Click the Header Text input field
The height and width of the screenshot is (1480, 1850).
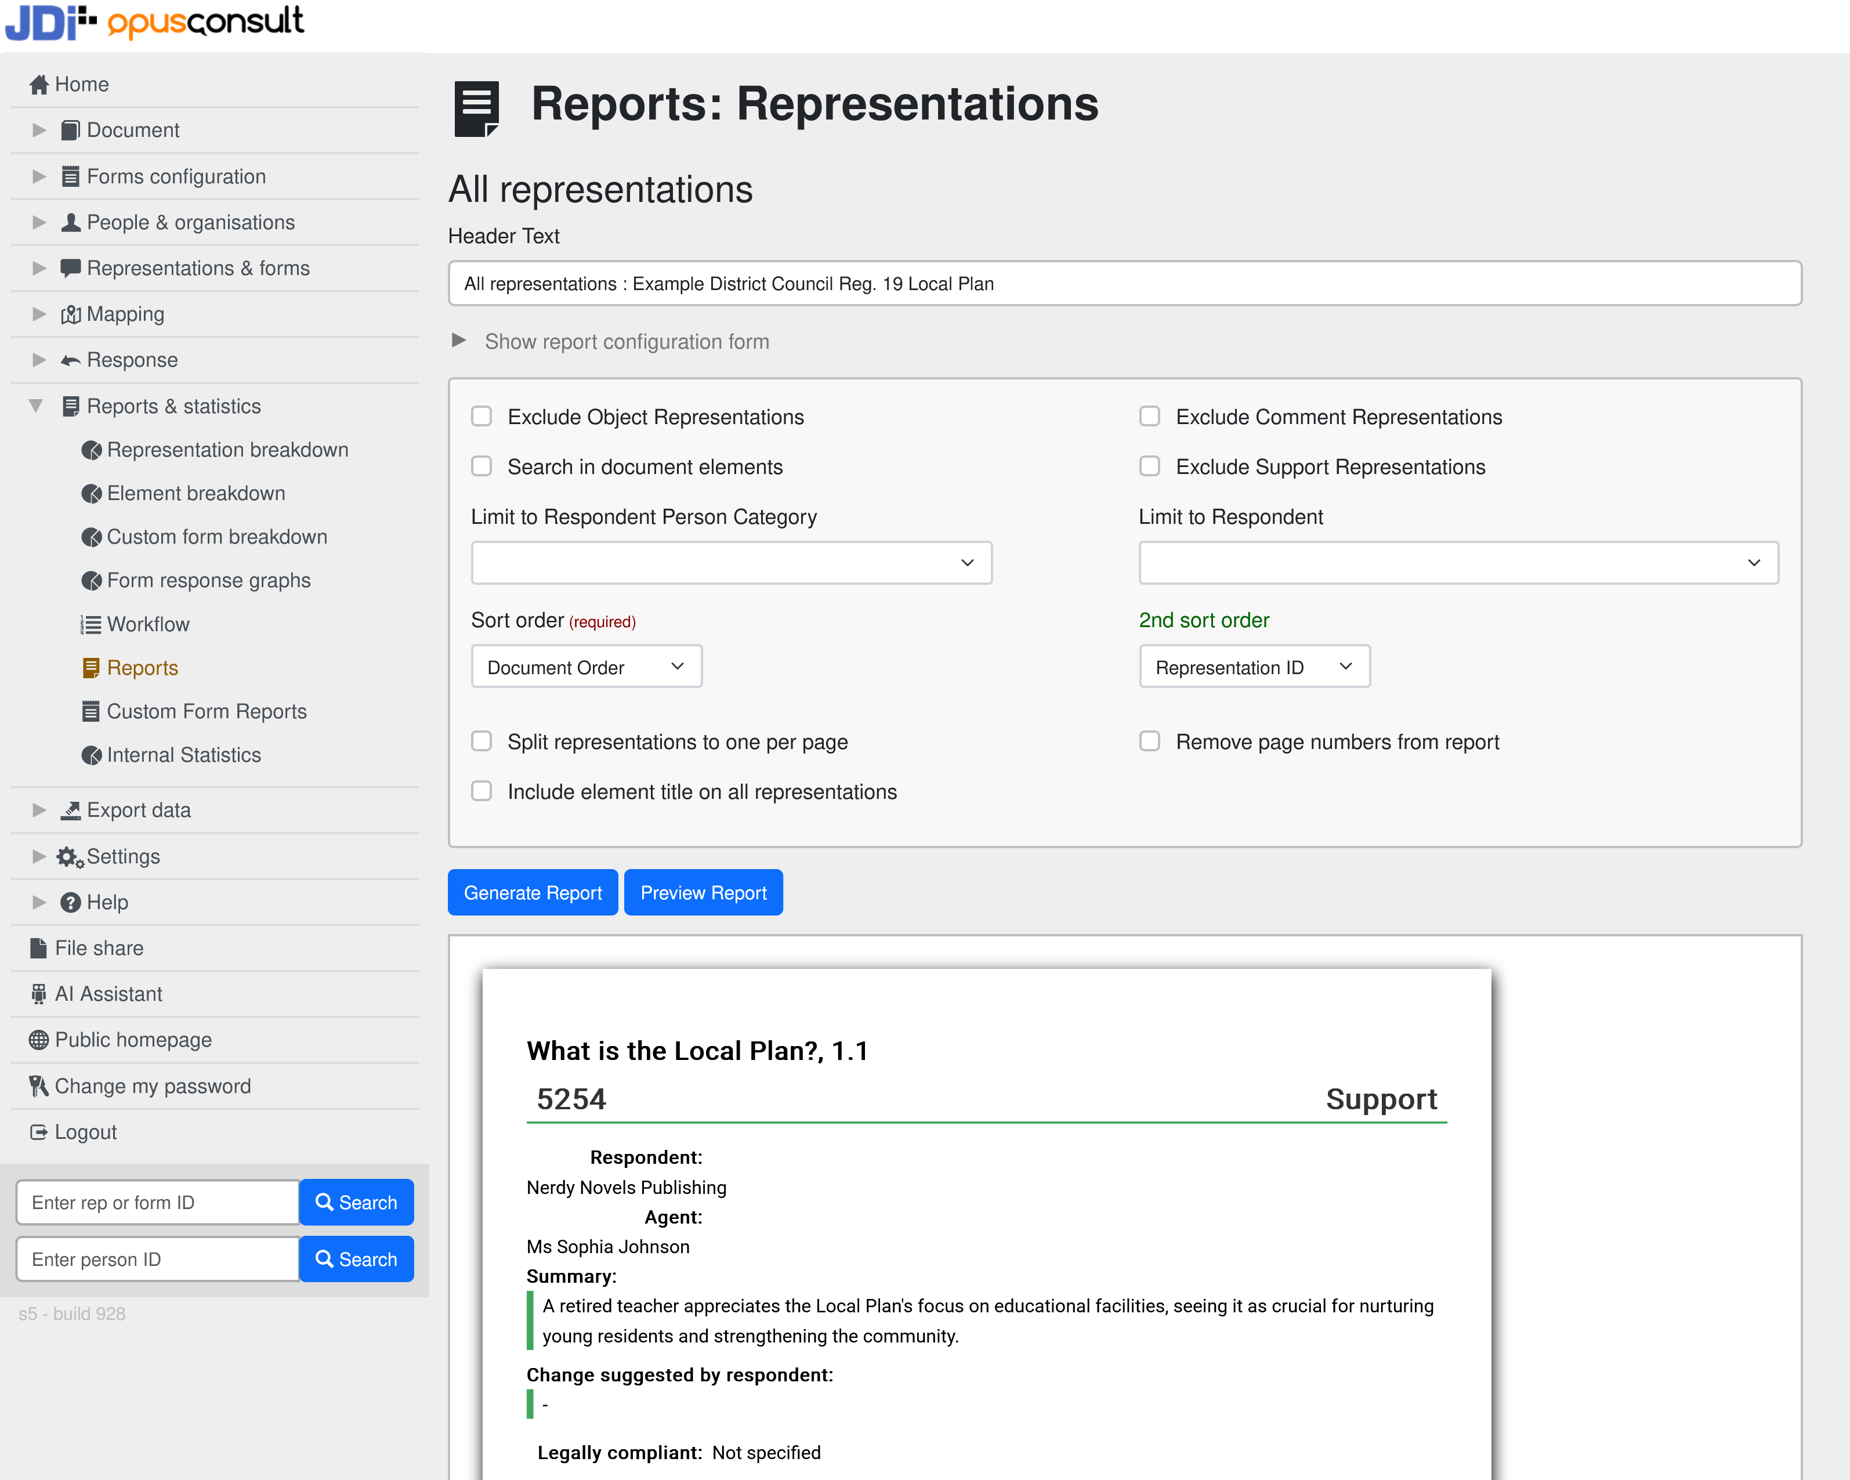(1124, 283)
